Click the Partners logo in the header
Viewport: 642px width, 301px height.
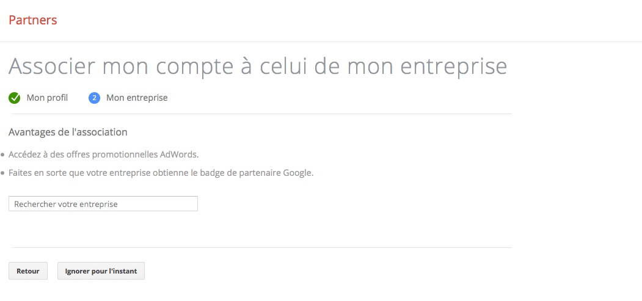pyautogui.click(x=33, y=20)
